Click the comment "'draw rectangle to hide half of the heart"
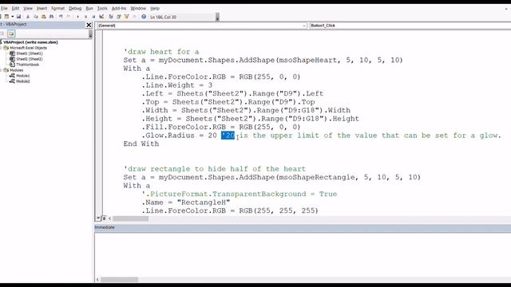Image resolution: width=511 pixels, height=287 pixels. coord(215,169)
